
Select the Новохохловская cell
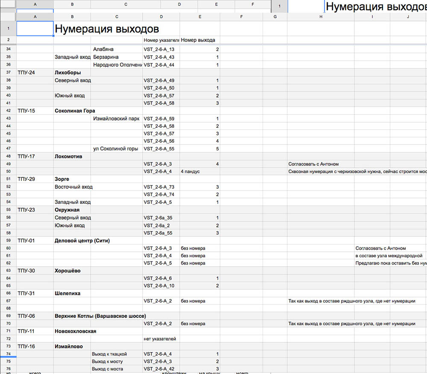[x=75, y=331]
